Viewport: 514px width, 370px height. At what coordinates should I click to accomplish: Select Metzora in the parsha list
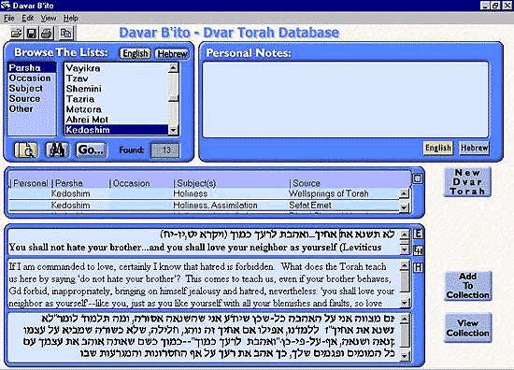[117, 109]
